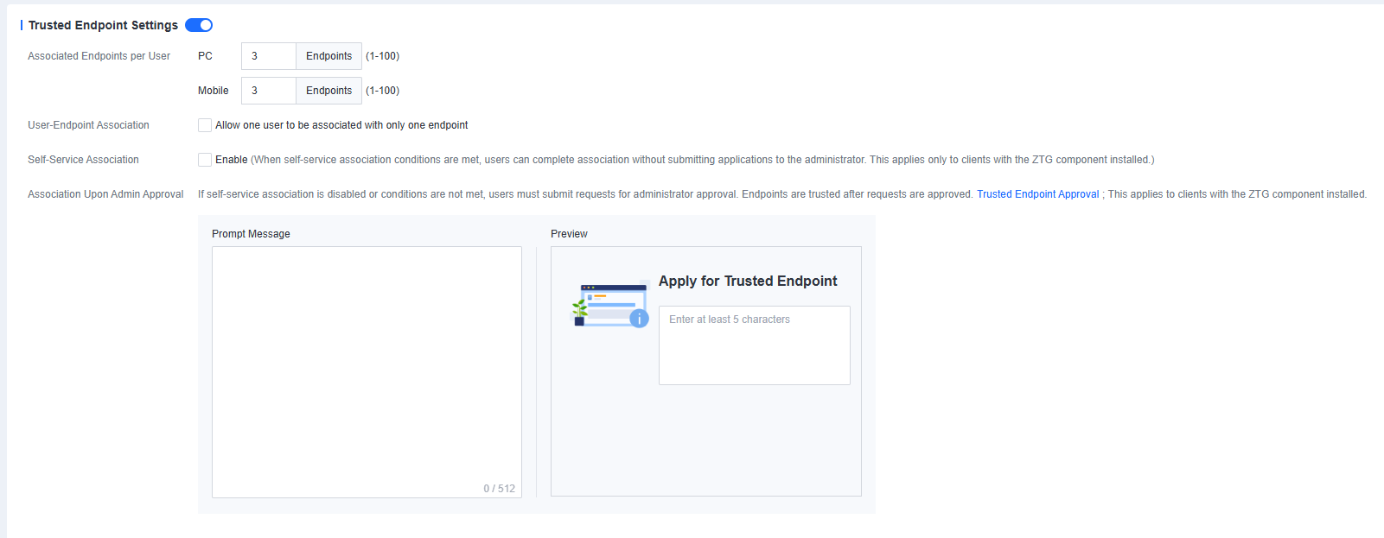The width and height of the screenshot is (1384, 538).
Task: Click the 'Apply for Trusted Endpoint' preview heading
Action: click(x=748, y=281)
